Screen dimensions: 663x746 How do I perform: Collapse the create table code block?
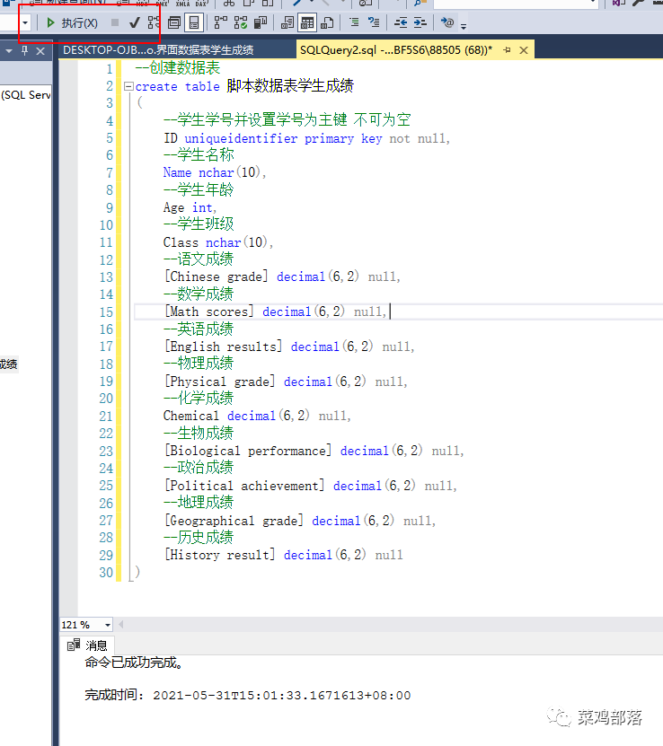pyautogui.click(x=128, y=86)
